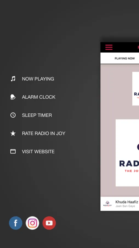Viewport: 139px width, 248px height.
Task: Tap the red hamburger menu icon
Action: (109, 47)
